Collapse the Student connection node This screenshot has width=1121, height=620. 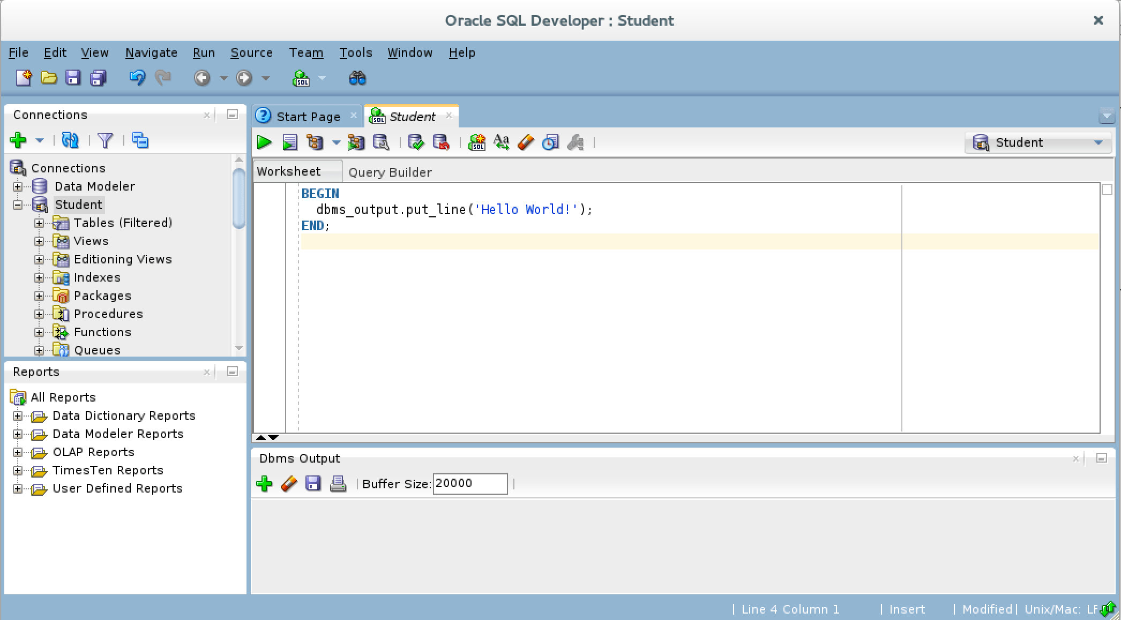coord(18,205)
